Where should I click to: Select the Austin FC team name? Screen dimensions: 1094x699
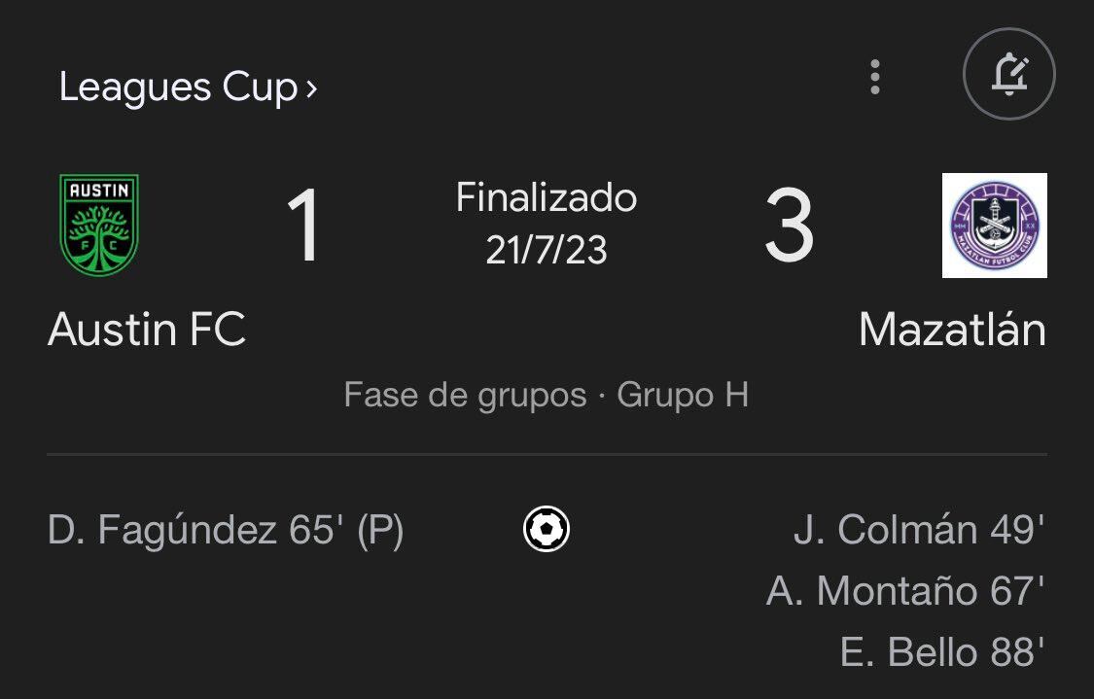[147, 331]
